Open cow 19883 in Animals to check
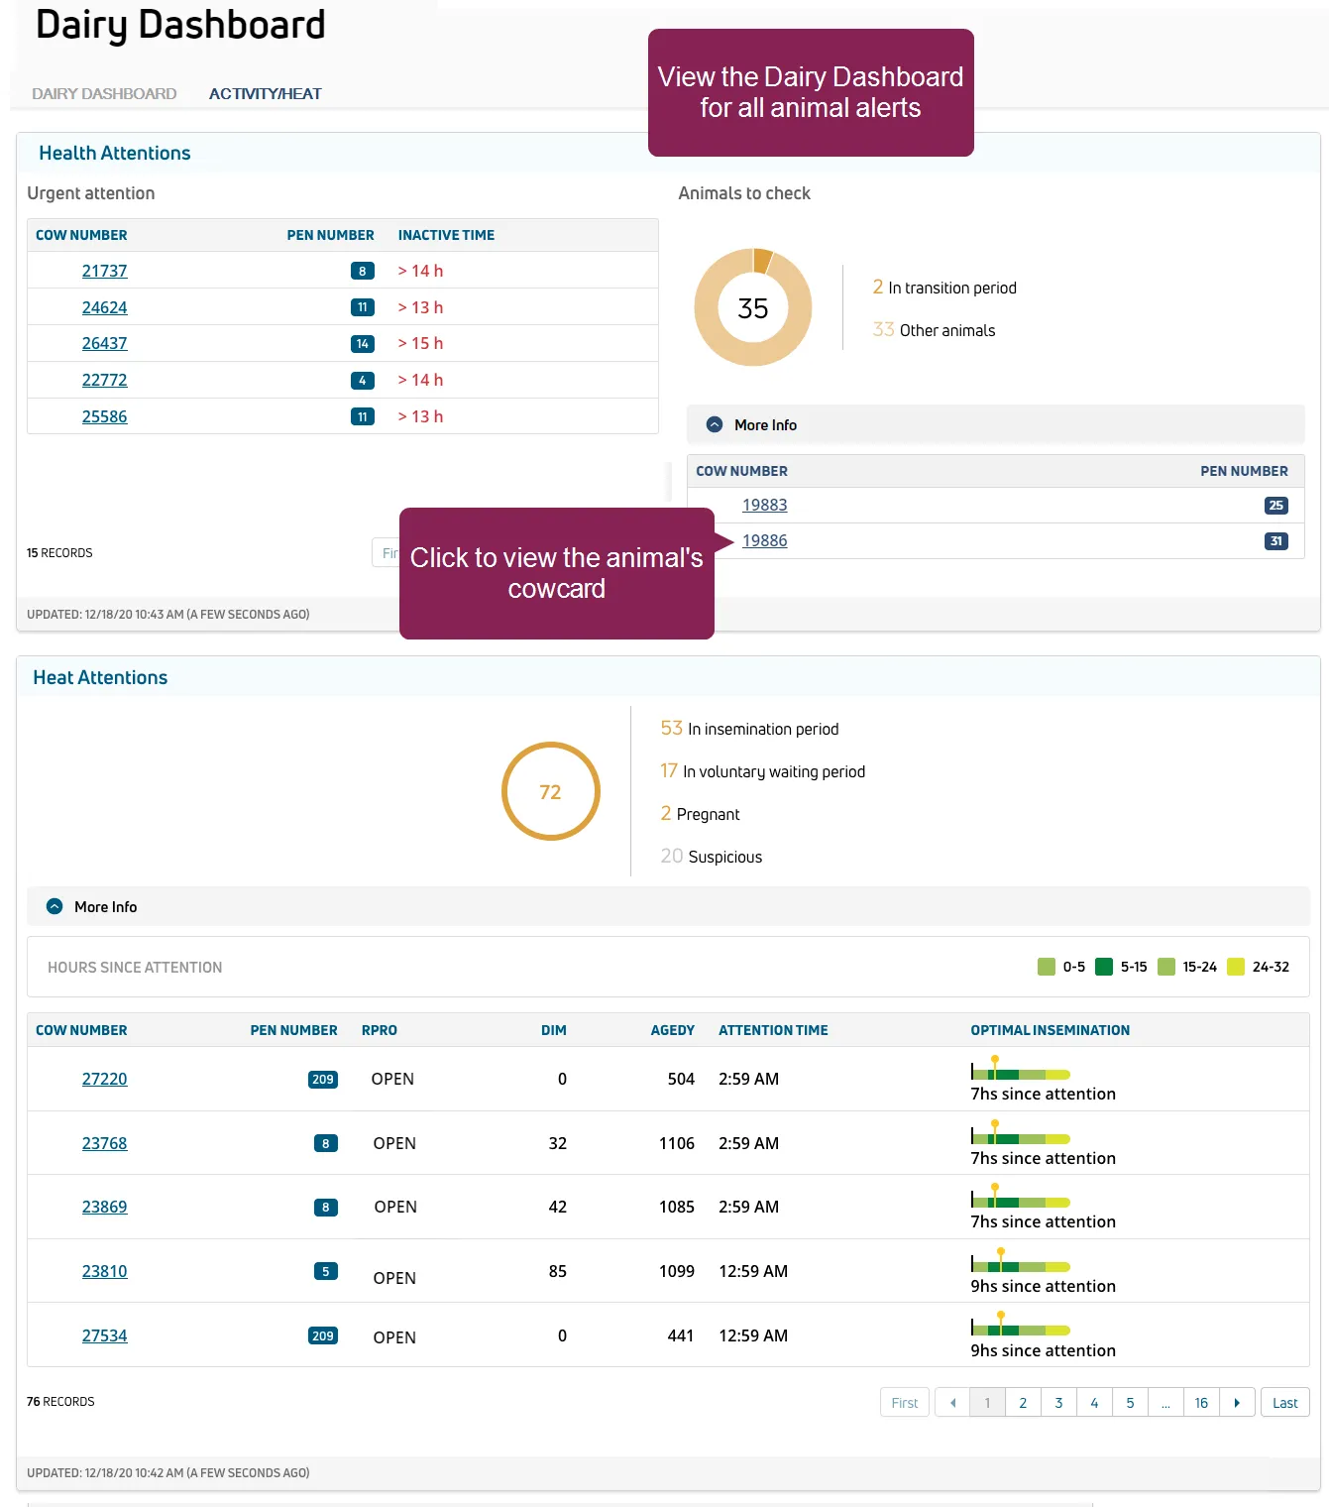 (x=764, y=505)
